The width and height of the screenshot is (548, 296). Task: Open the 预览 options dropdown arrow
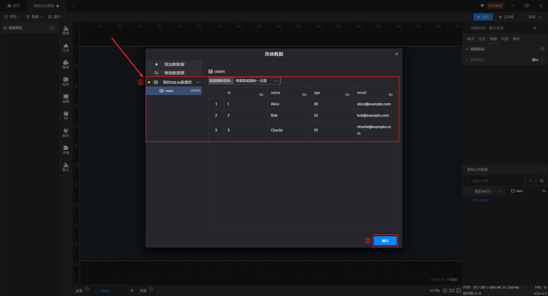click(540, 17)
